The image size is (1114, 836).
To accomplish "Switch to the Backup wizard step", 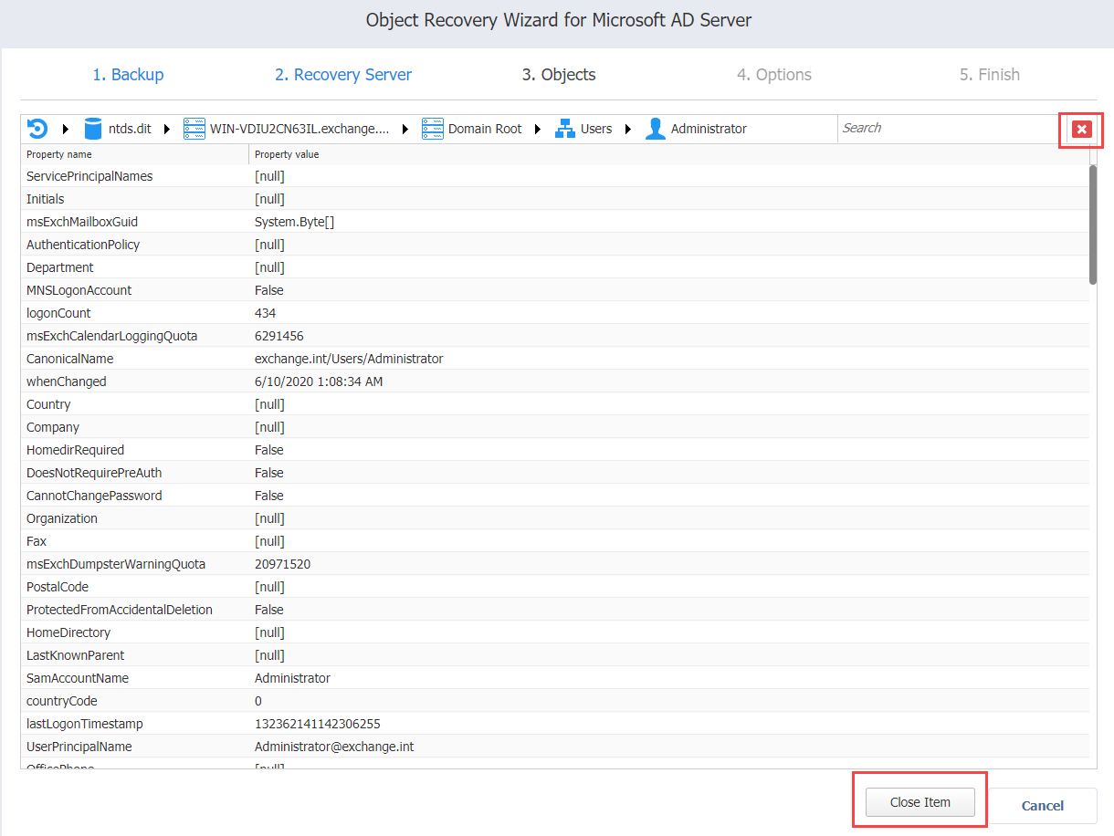I will [128, 74].
